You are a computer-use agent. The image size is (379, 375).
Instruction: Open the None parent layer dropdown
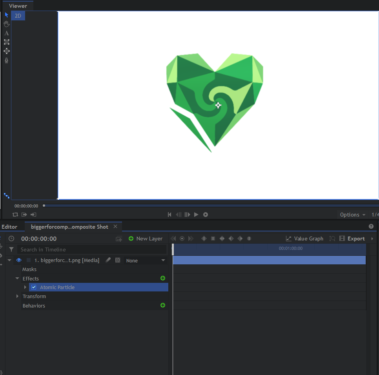click(x=146, y=260)
